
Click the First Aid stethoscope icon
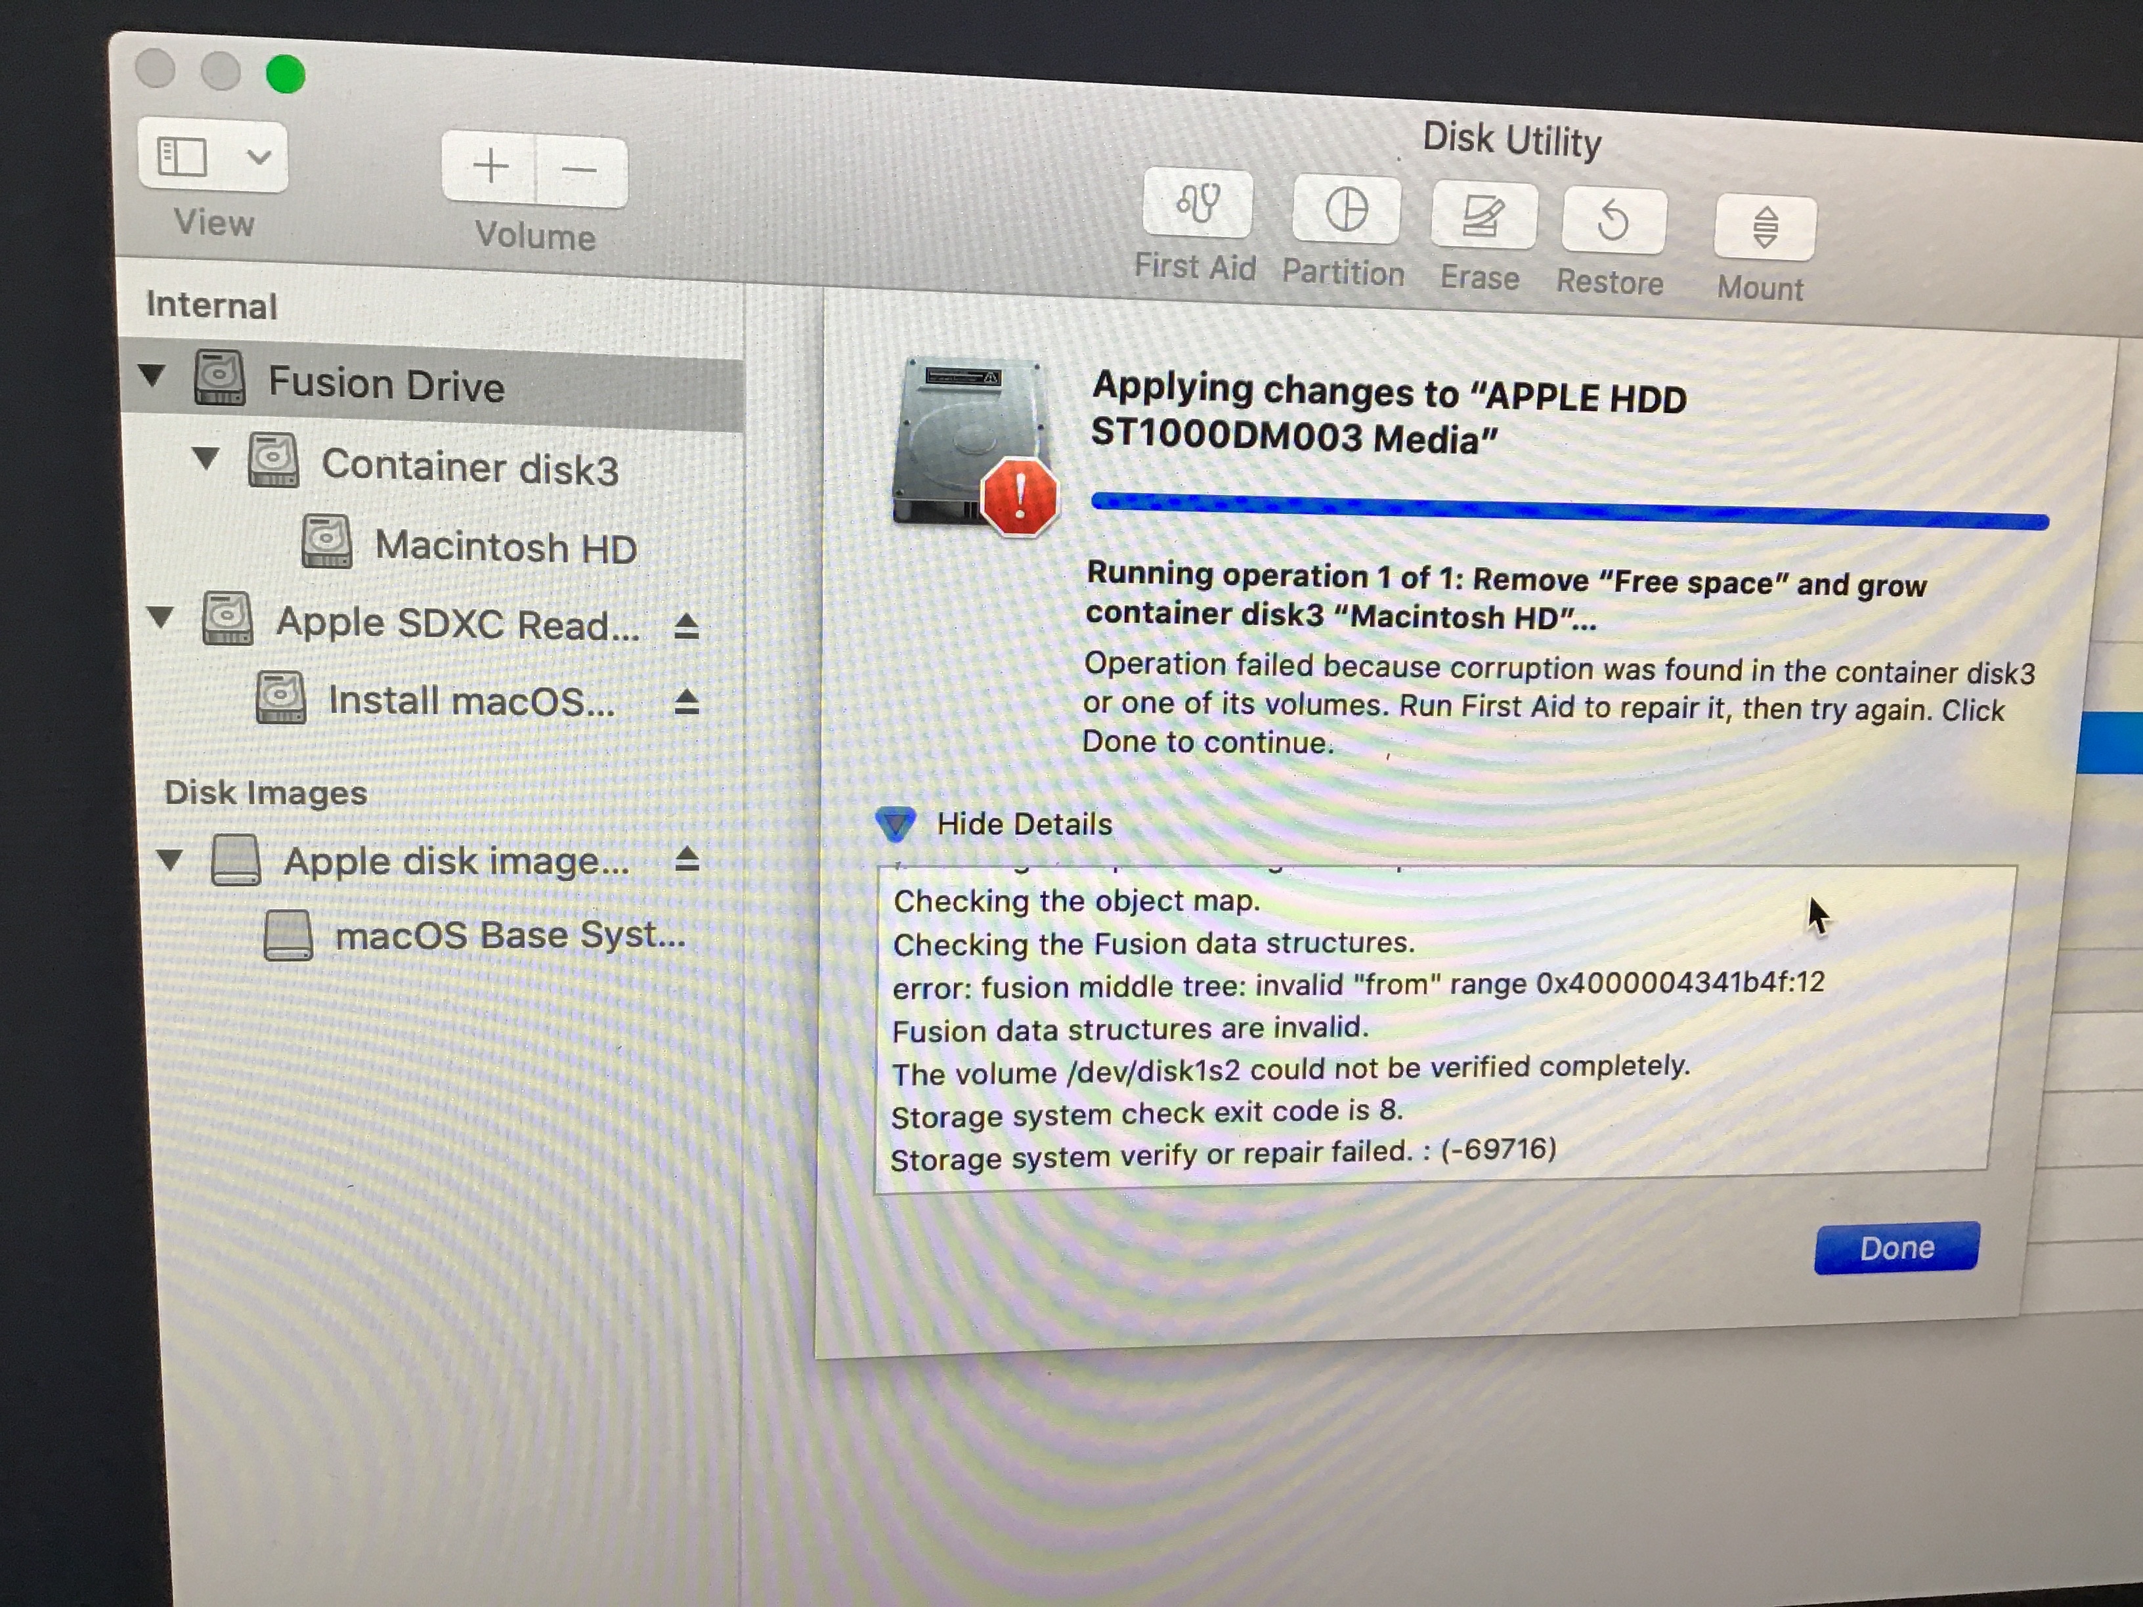click(x=1198, y=204)
